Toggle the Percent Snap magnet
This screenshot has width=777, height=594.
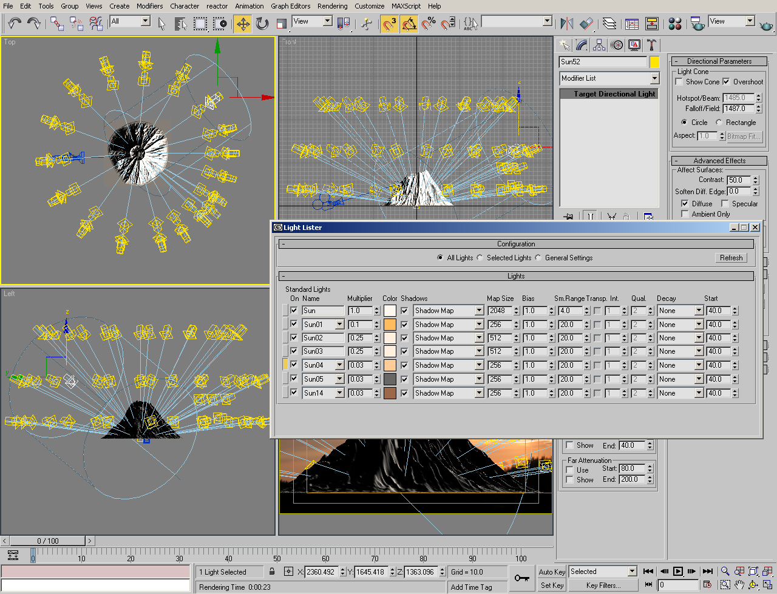click(x=429, y=24)
